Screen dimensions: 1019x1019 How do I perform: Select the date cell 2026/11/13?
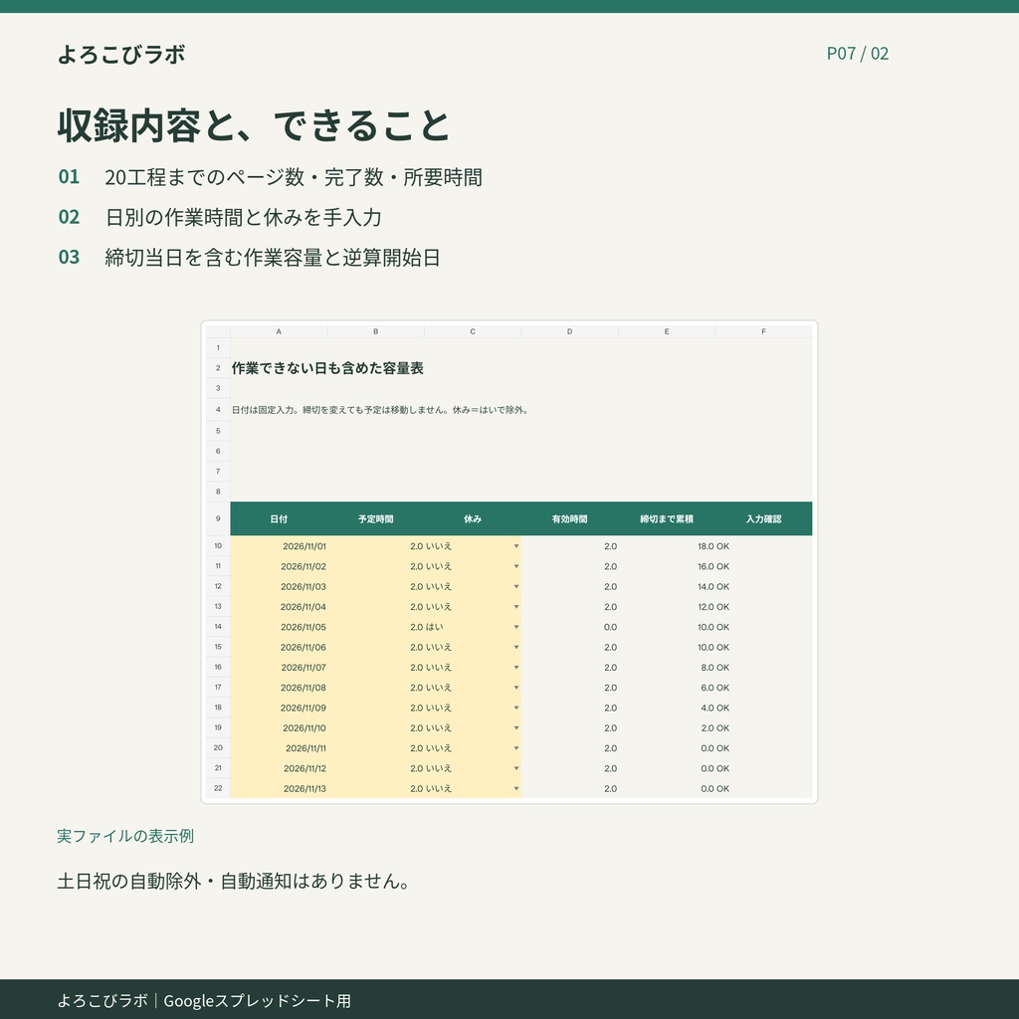pos(279,788)
